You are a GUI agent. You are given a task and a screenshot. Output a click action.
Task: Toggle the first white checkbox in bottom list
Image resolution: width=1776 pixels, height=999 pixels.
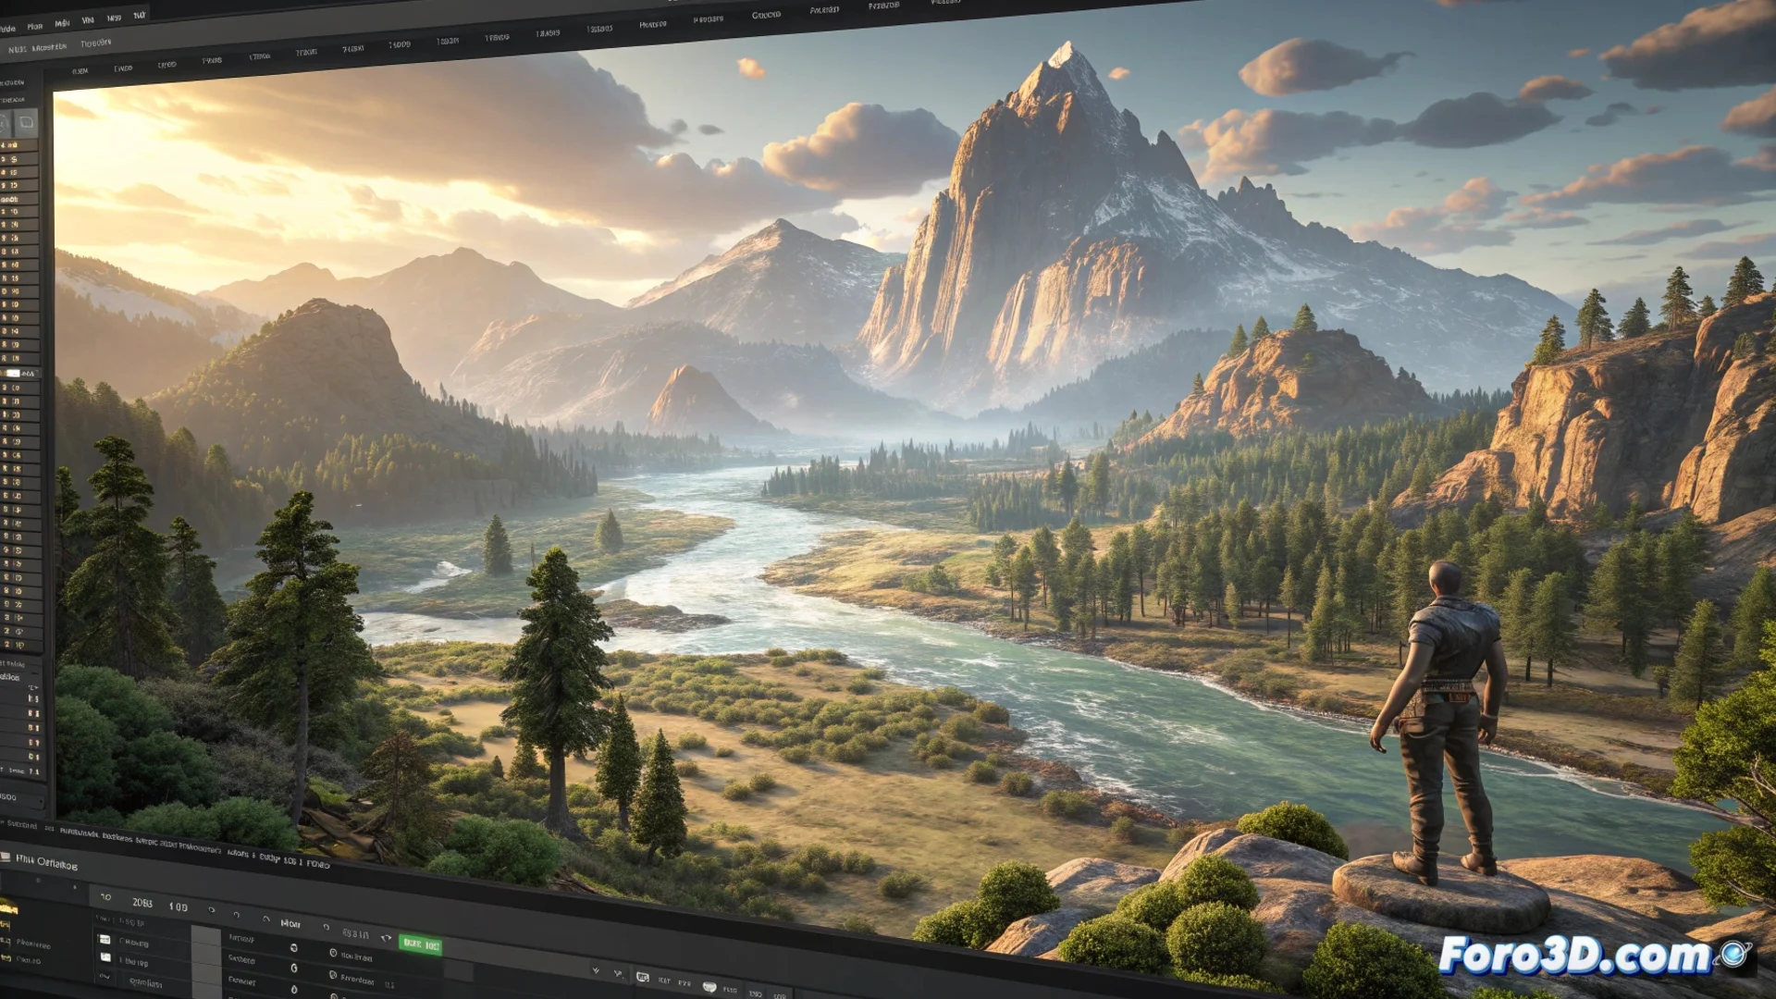[105, 940]
